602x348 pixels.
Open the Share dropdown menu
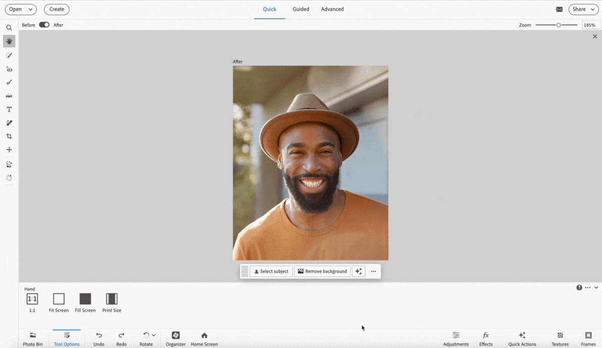pos(583,9)
